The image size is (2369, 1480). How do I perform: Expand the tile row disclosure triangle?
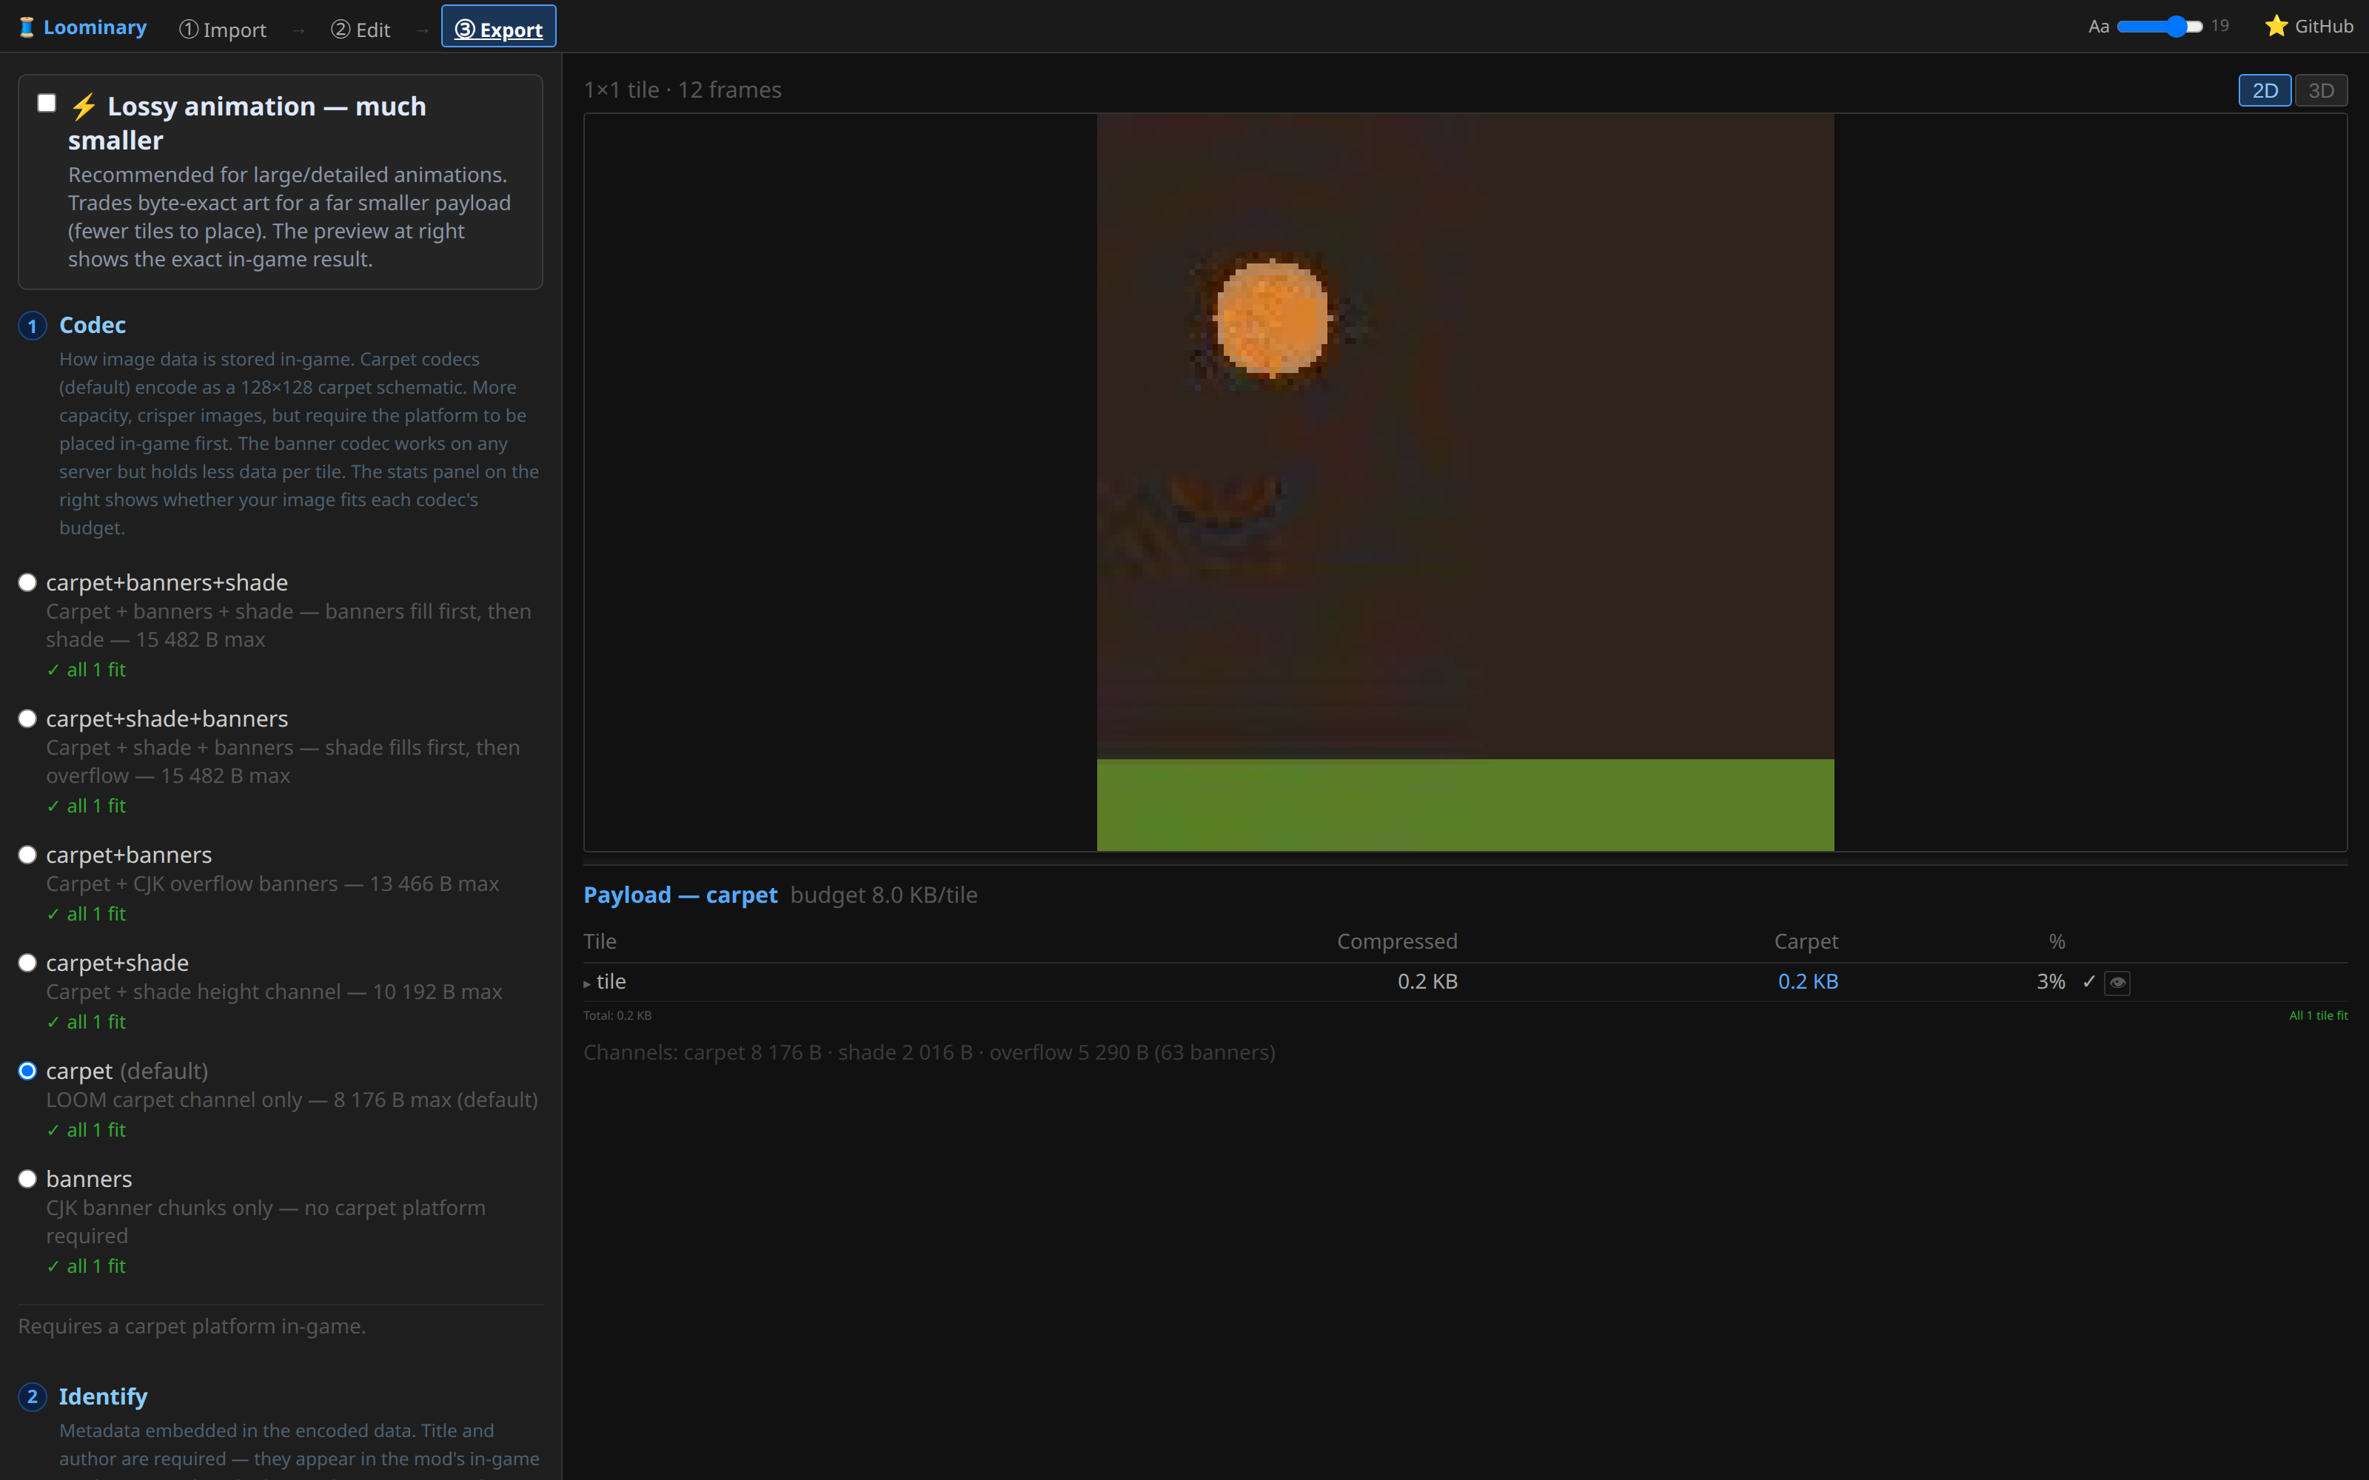coord(587,983)
